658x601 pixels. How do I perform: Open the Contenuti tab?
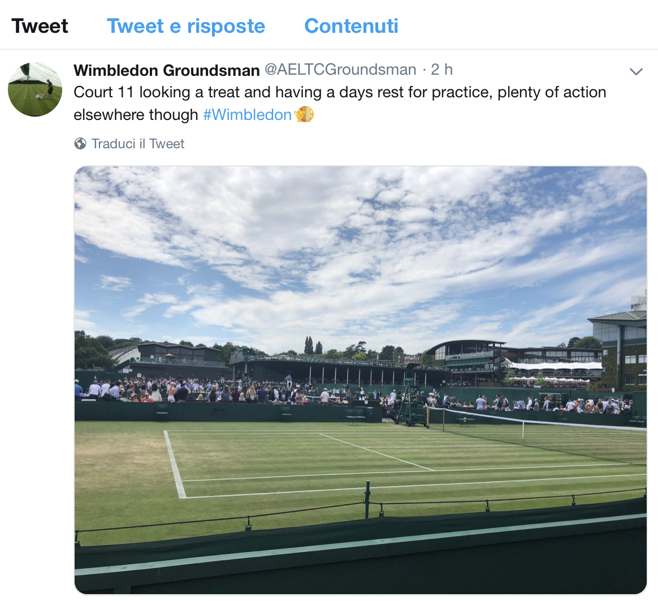[x=351, y=26]
